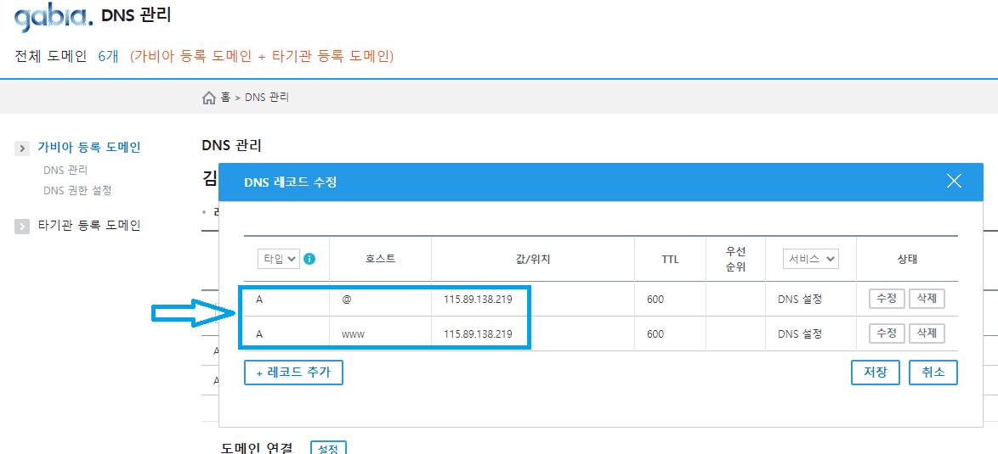Close the DNS 레코드 수정 dialog

point(954,181)
